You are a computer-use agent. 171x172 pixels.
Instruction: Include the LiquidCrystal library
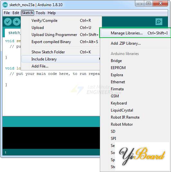click(x=135, y=110)
